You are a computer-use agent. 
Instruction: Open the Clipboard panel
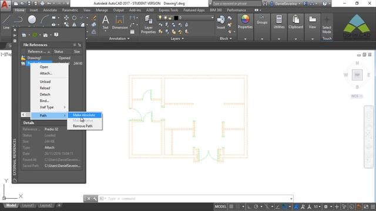pyautogui.click(x=296, y=22)
